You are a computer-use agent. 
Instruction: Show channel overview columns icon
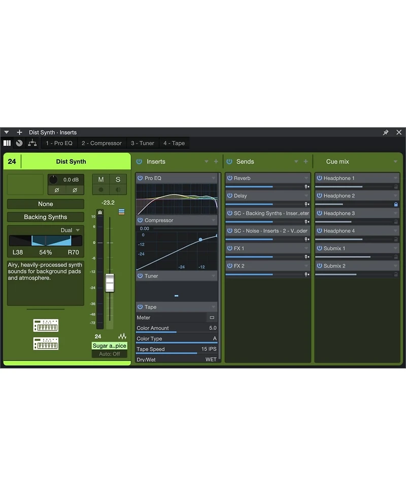tap(7, 143)
